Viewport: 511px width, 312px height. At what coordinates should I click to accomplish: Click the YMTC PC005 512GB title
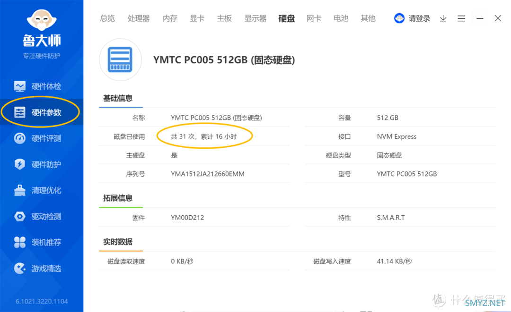coord(224,60)
